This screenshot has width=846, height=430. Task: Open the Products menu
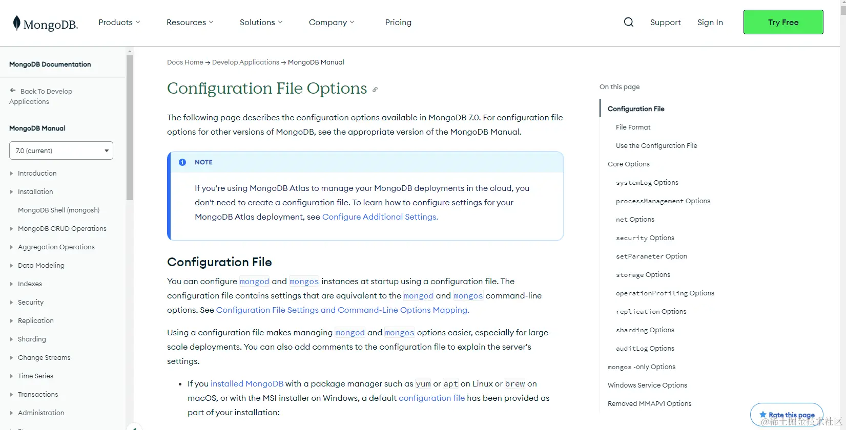(119, 22)
